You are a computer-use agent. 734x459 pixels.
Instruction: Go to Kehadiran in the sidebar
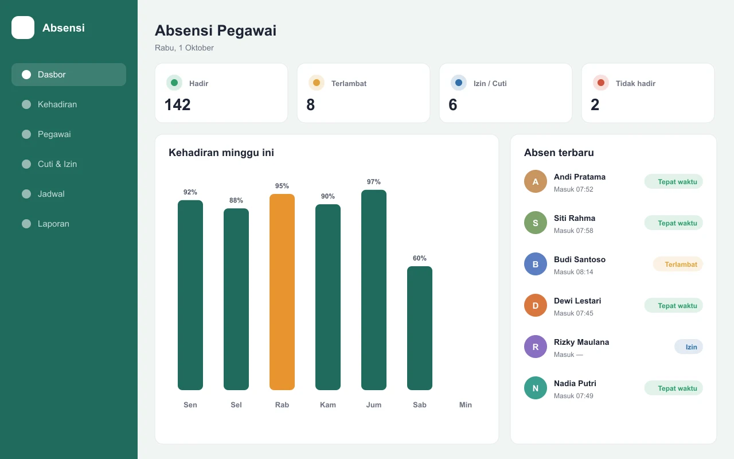[x=69, y=104]
